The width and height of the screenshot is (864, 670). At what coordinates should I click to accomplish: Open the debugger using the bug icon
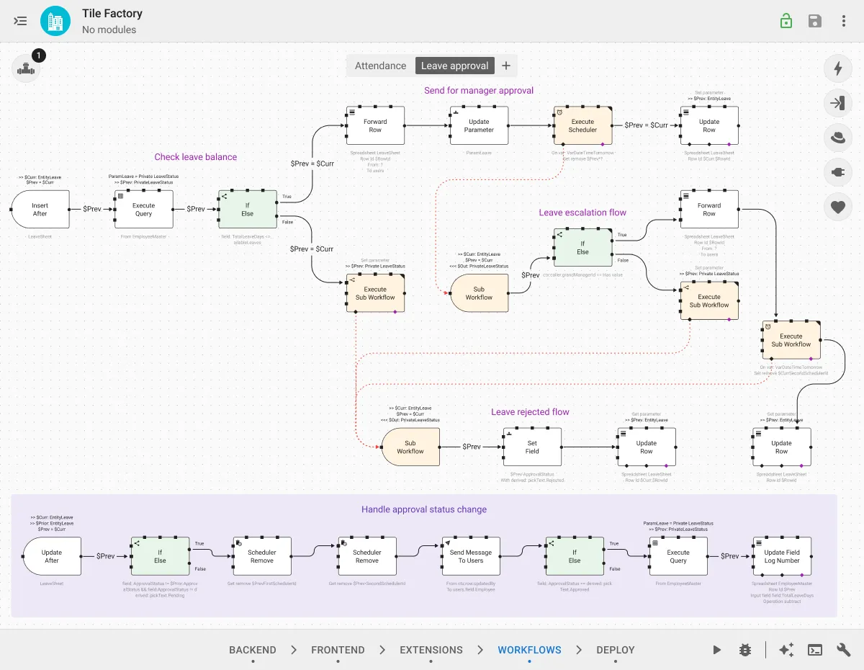[x=745, y=649]
